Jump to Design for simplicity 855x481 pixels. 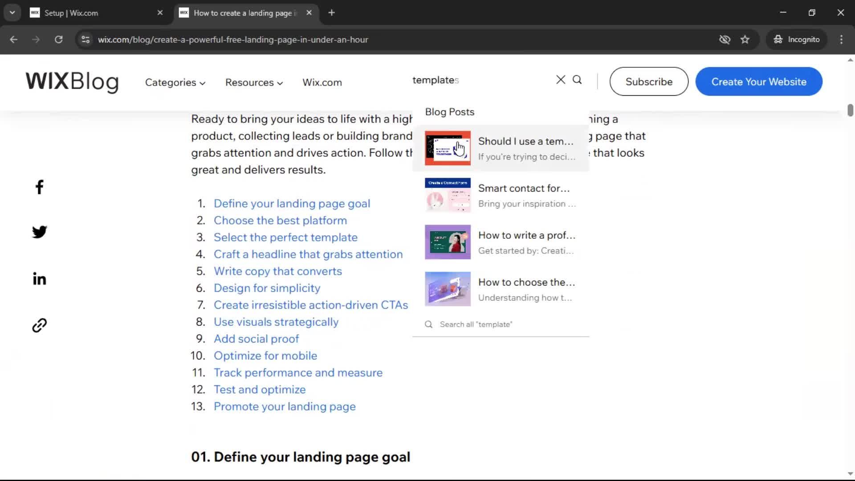pyautogui.click(x=267, y=288)
